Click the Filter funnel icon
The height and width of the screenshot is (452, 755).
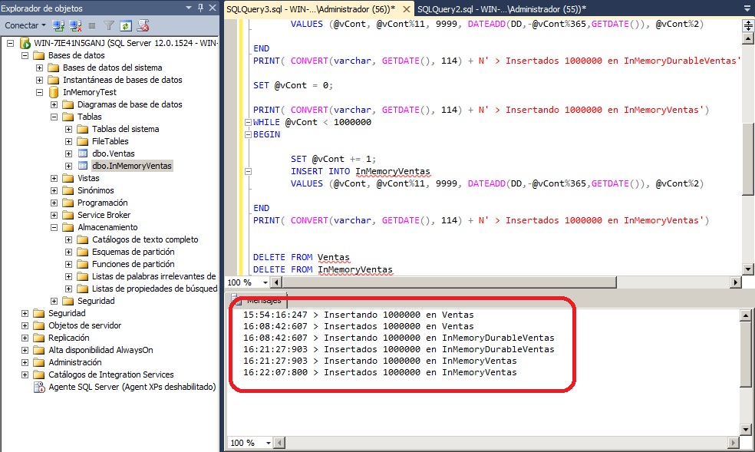108,25
